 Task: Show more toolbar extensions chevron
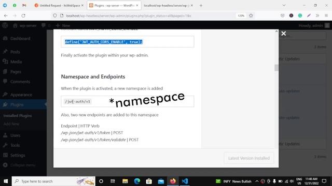click(317, 16)
